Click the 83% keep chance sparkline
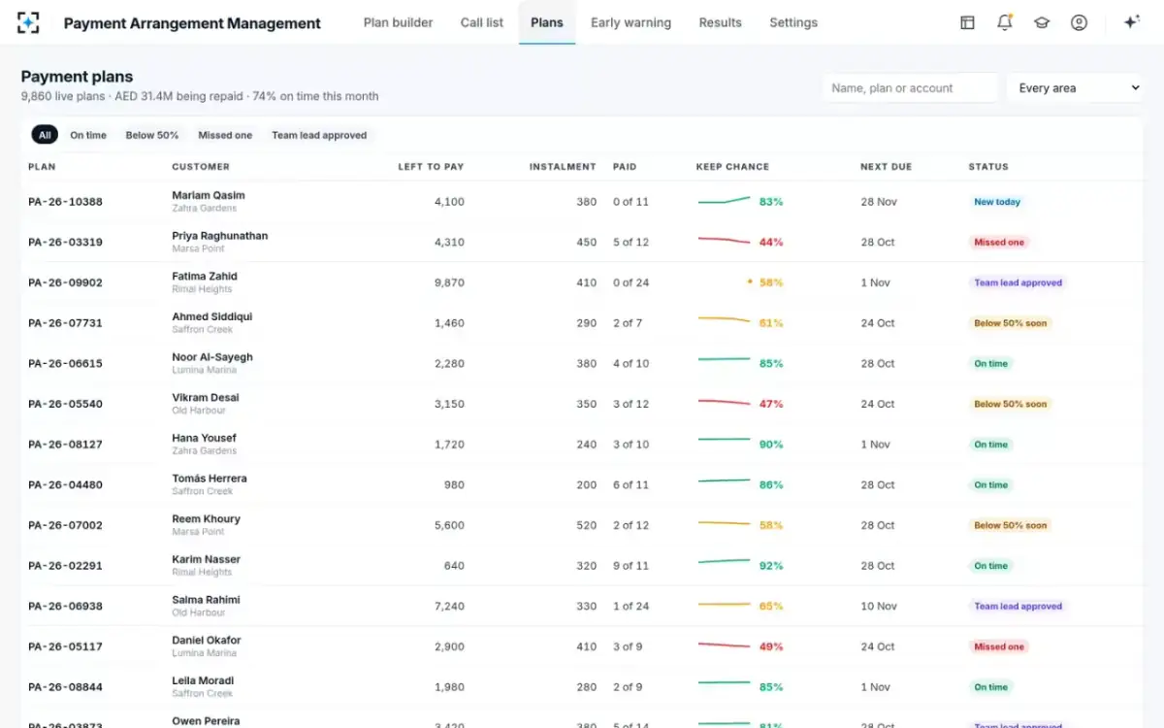 tap(725, 201)
